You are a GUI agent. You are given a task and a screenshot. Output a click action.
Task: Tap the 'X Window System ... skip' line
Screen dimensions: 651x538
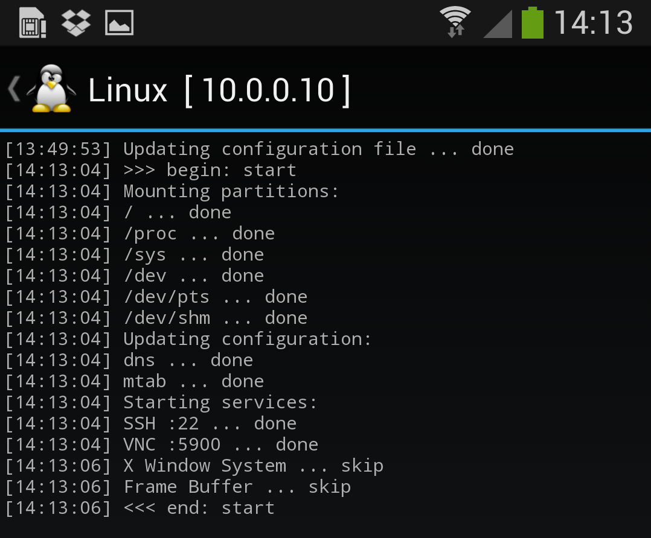click(194, 466)
